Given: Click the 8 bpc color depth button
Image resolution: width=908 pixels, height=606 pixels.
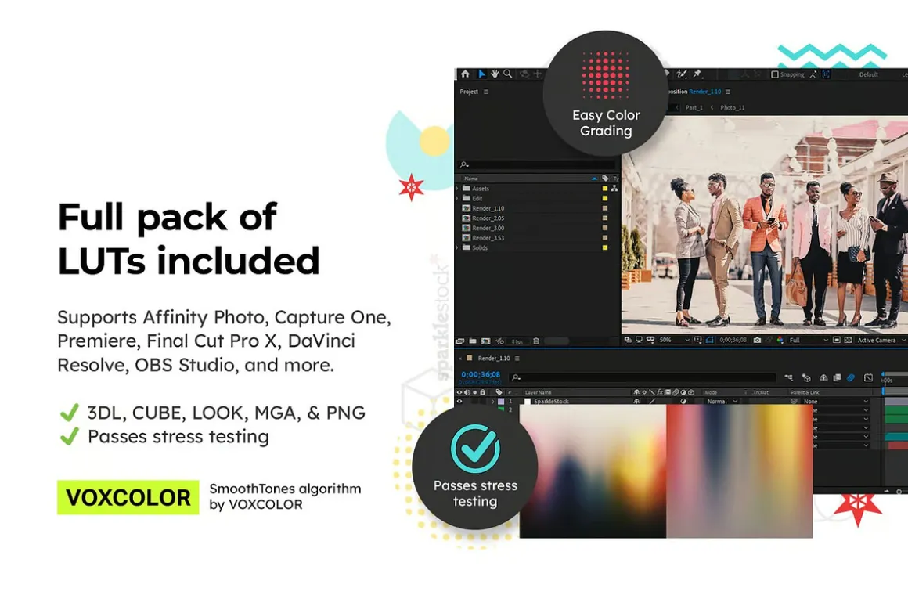Looking at the screenshot, I should pos(517,341).
